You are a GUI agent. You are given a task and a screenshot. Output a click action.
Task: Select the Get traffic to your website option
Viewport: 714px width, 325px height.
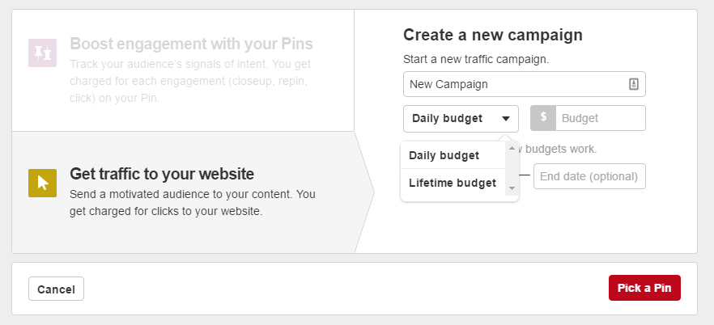pos(162,174)
